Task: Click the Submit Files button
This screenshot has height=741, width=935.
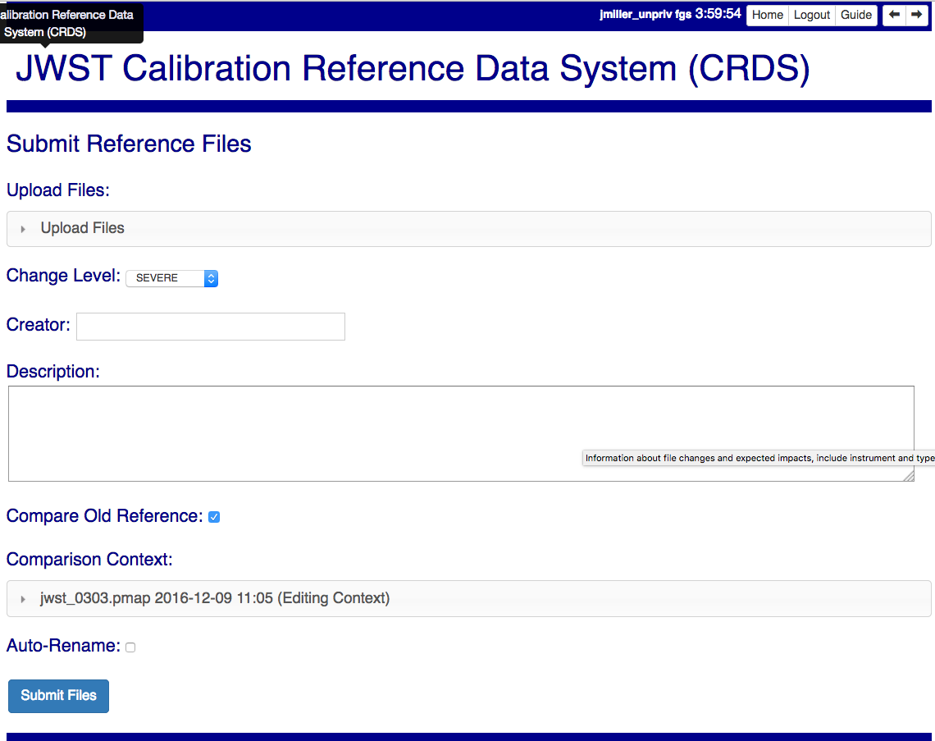Action: click(58, 696)
